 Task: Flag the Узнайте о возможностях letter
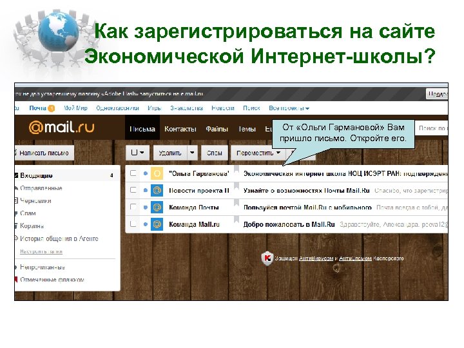click(x=237, y=186)
